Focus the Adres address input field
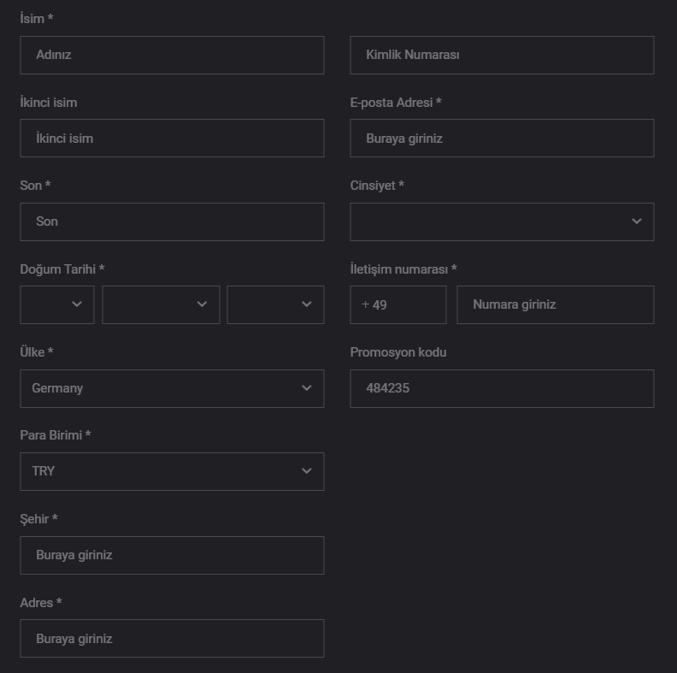Viewport: 677px width, 673px height. tap(172, 638)
